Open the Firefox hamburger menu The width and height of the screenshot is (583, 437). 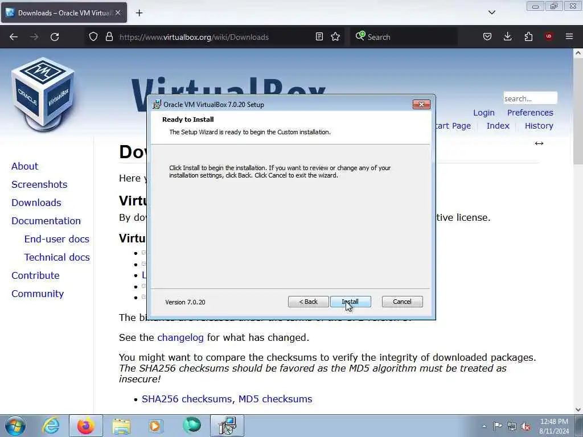click(x=569, y=37)
